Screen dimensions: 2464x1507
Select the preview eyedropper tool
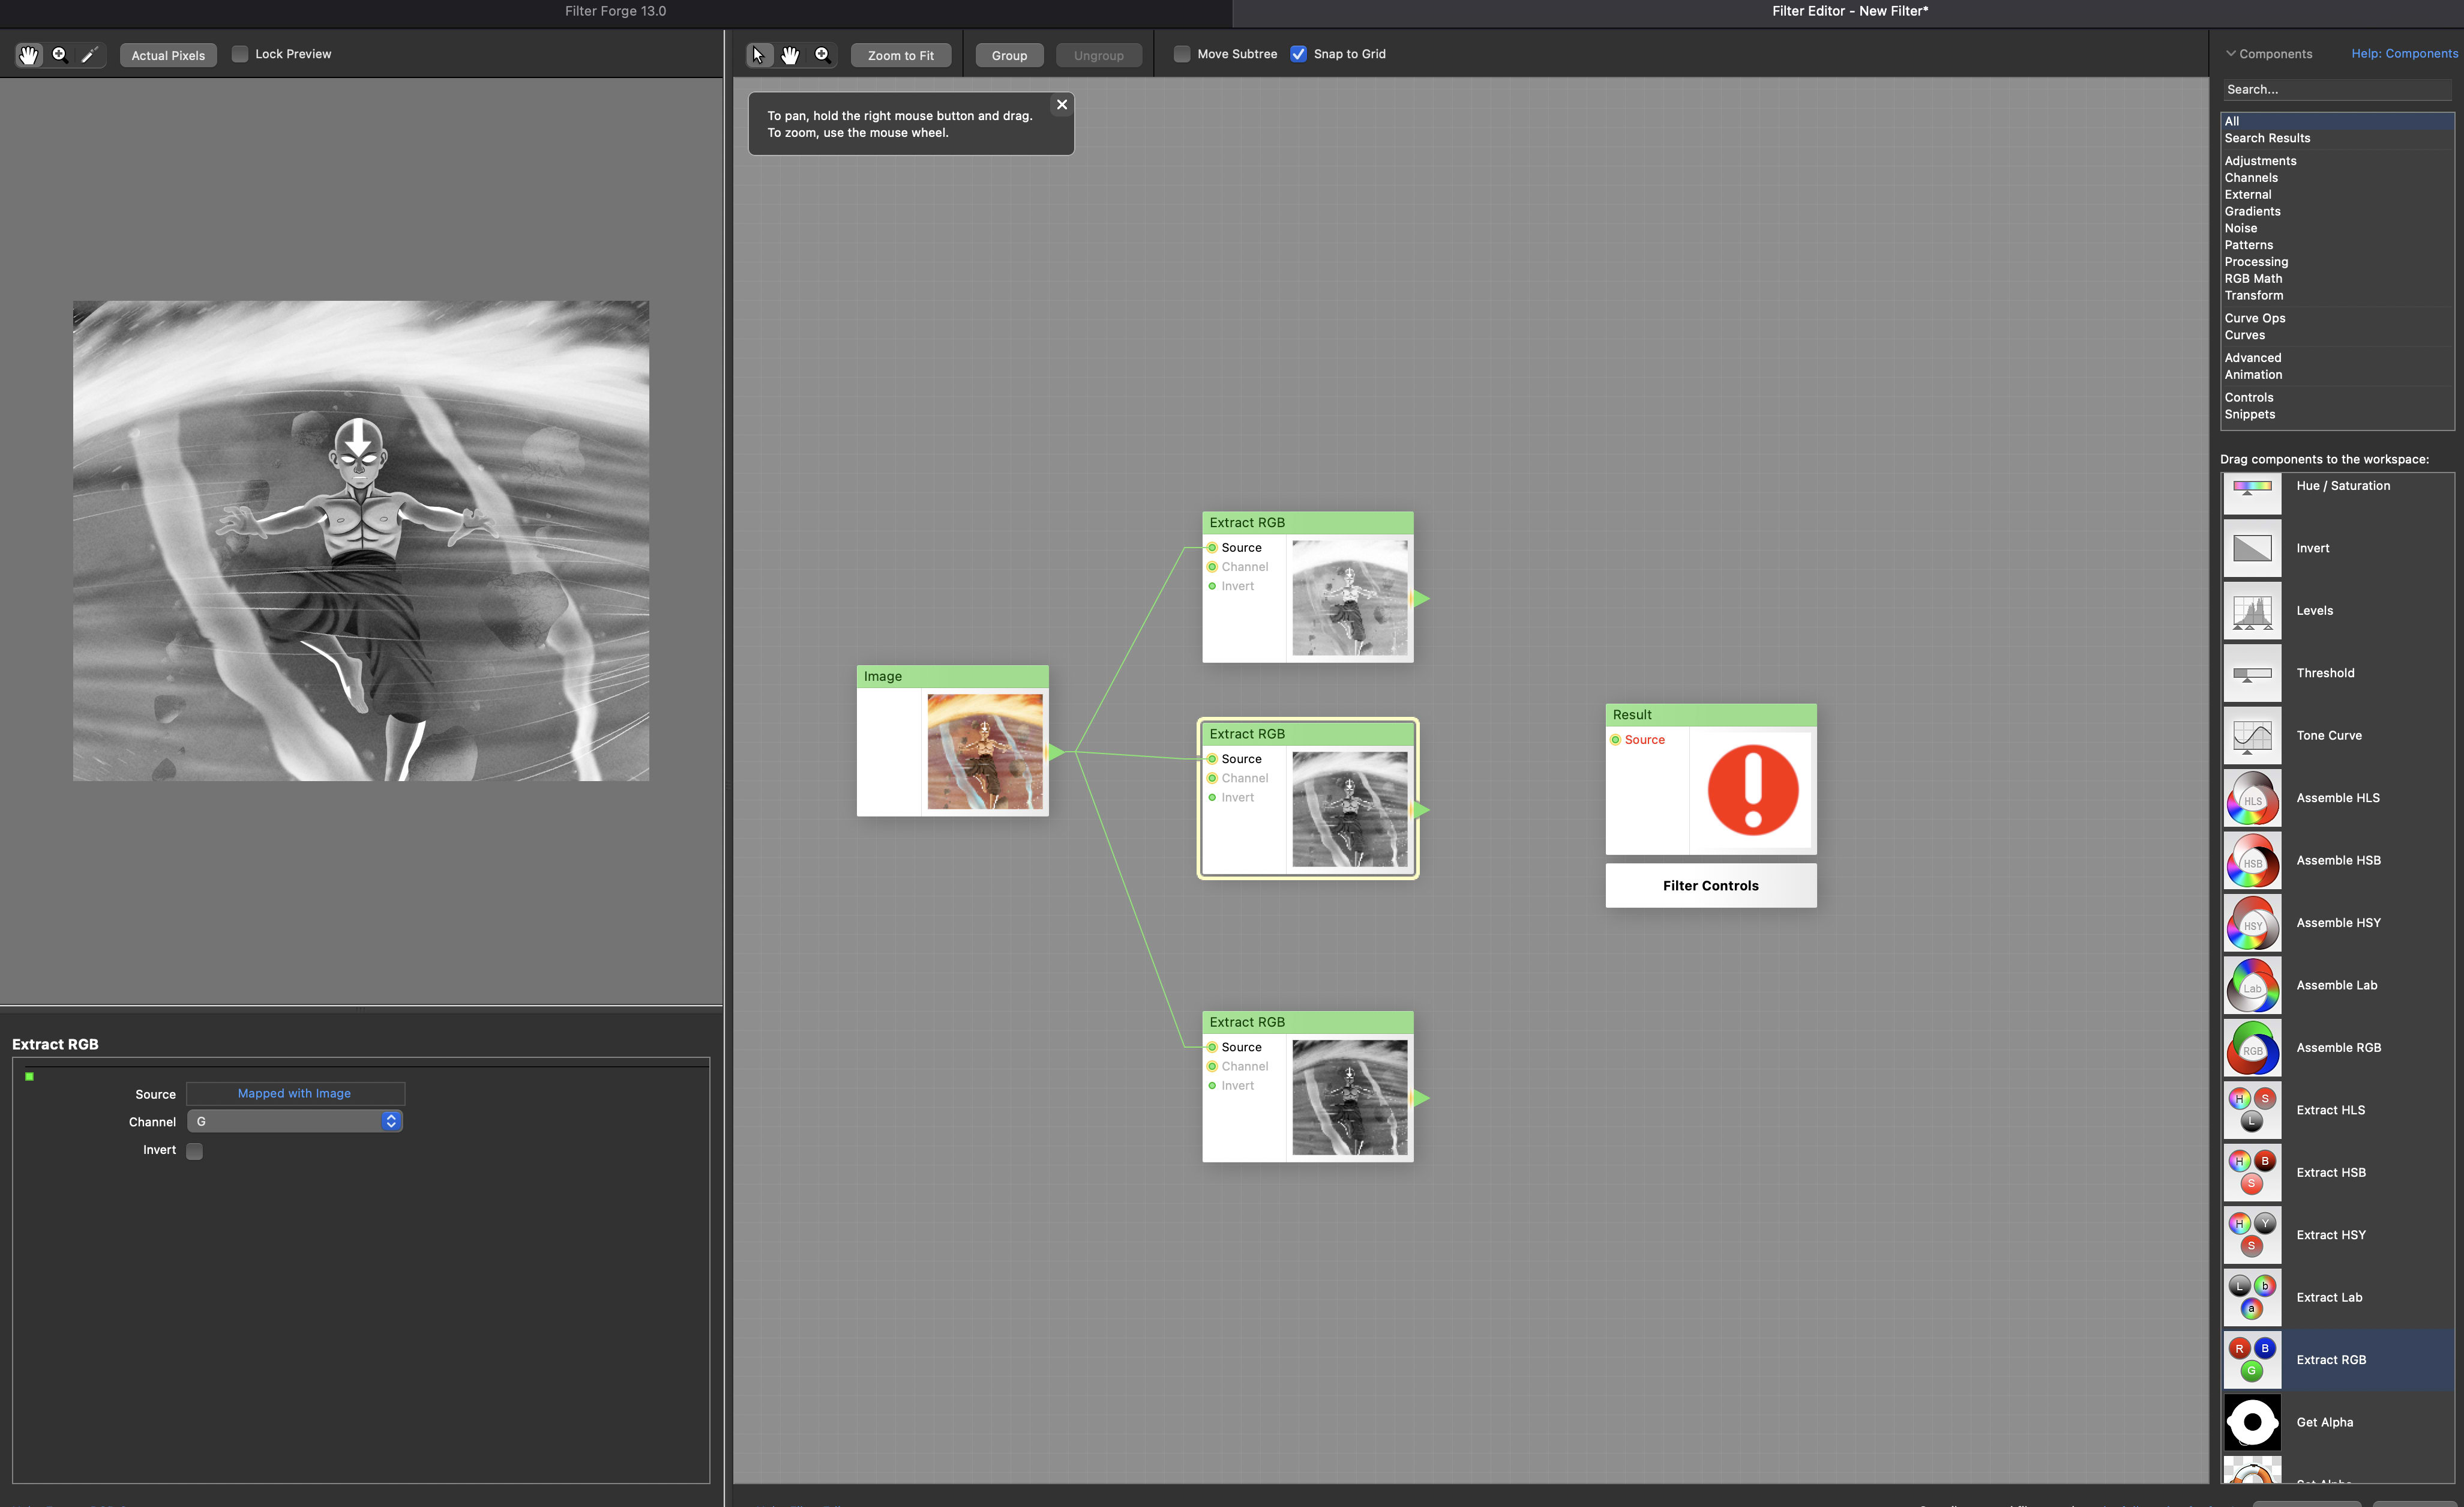[x=90, y=55]
